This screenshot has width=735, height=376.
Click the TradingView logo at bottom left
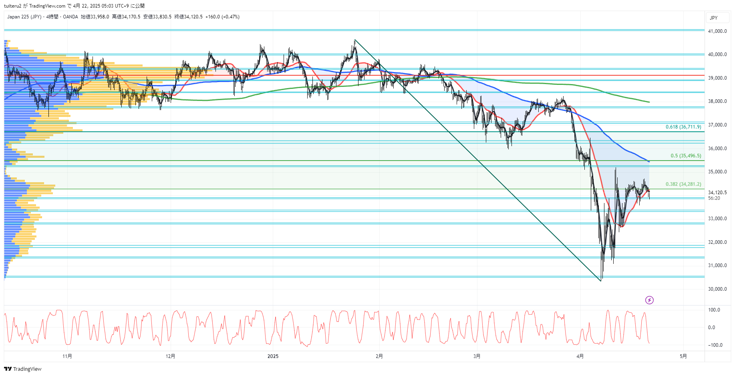pos(23,369)
